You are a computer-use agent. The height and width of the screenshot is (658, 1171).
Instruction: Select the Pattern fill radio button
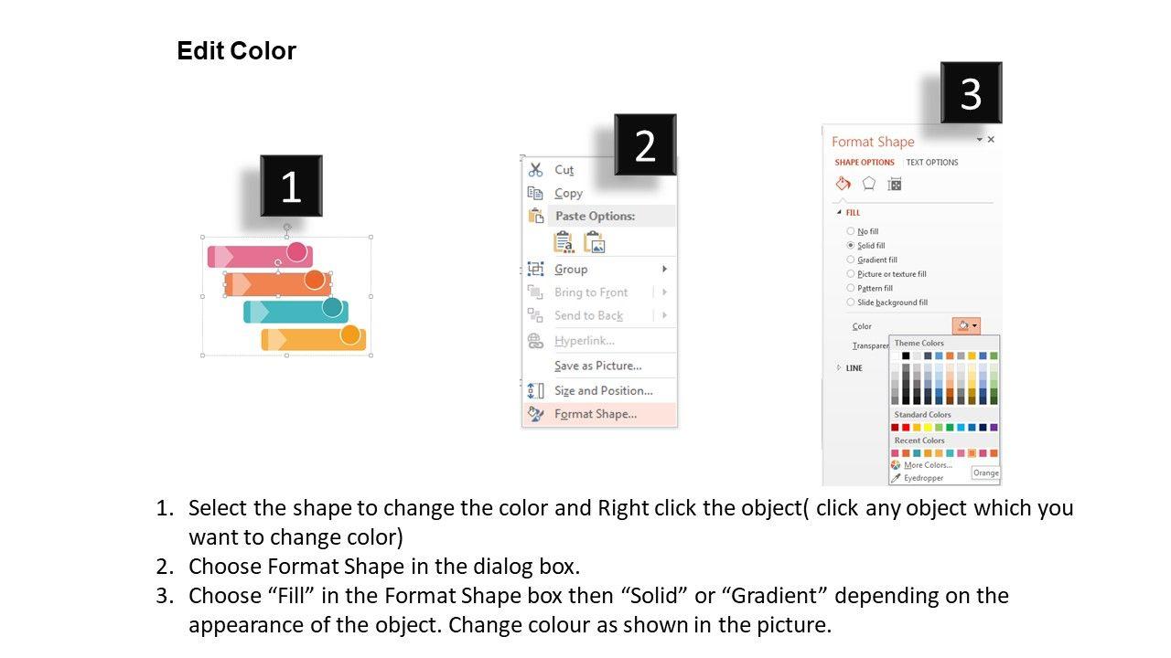(851, 288)
